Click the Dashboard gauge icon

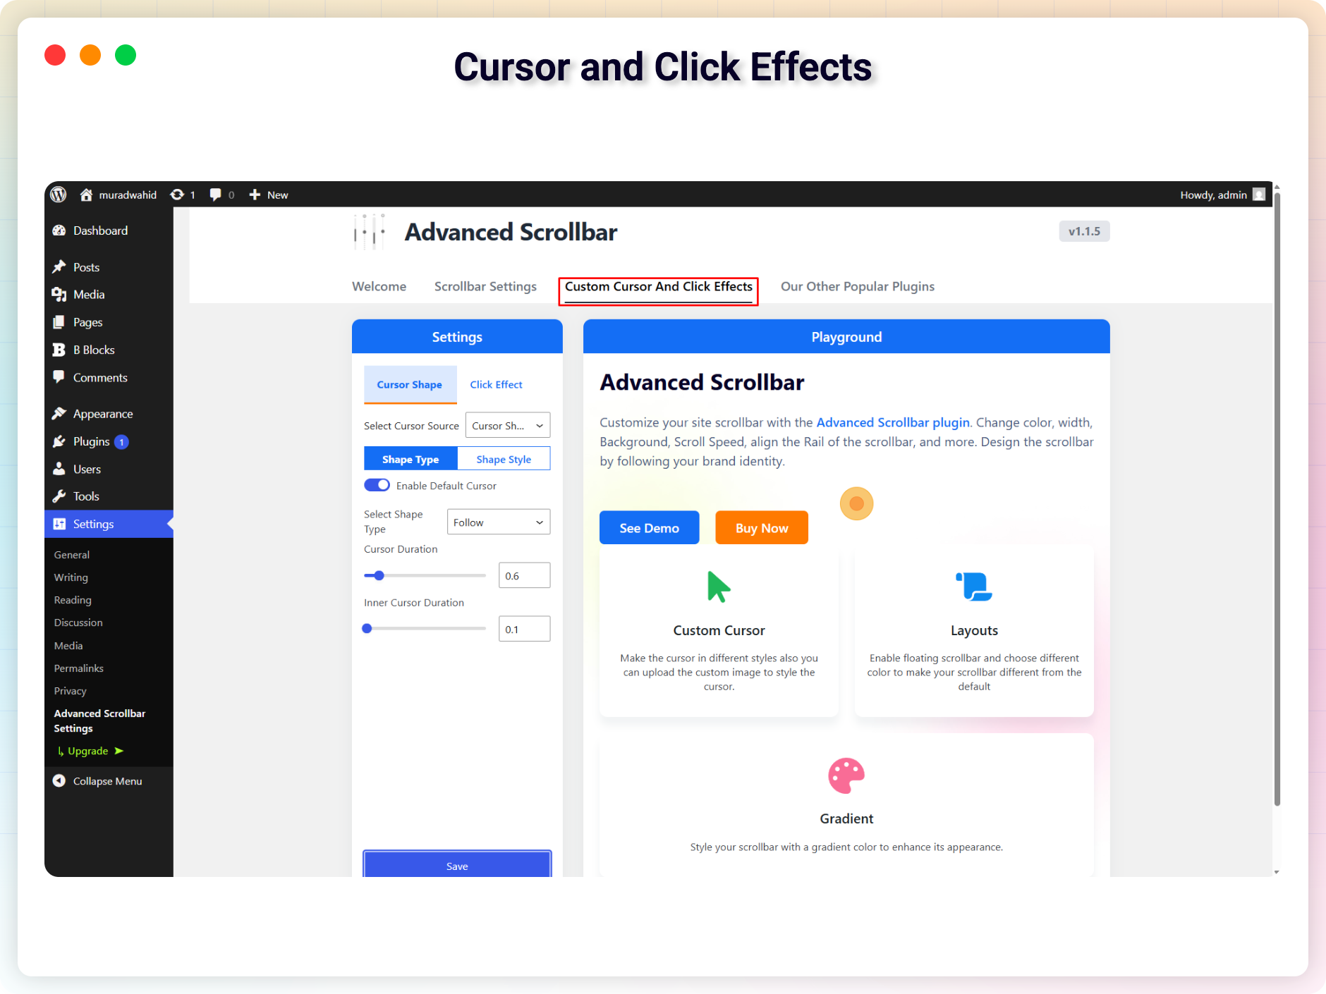click(59, 231)
